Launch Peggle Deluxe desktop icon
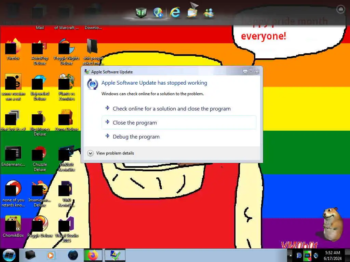Viewport: 350px width, 262px height. click(x=40, y=227)
